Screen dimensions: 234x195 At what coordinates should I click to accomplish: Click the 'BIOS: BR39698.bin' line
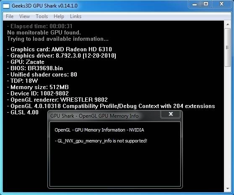click(x=35, y=68)
